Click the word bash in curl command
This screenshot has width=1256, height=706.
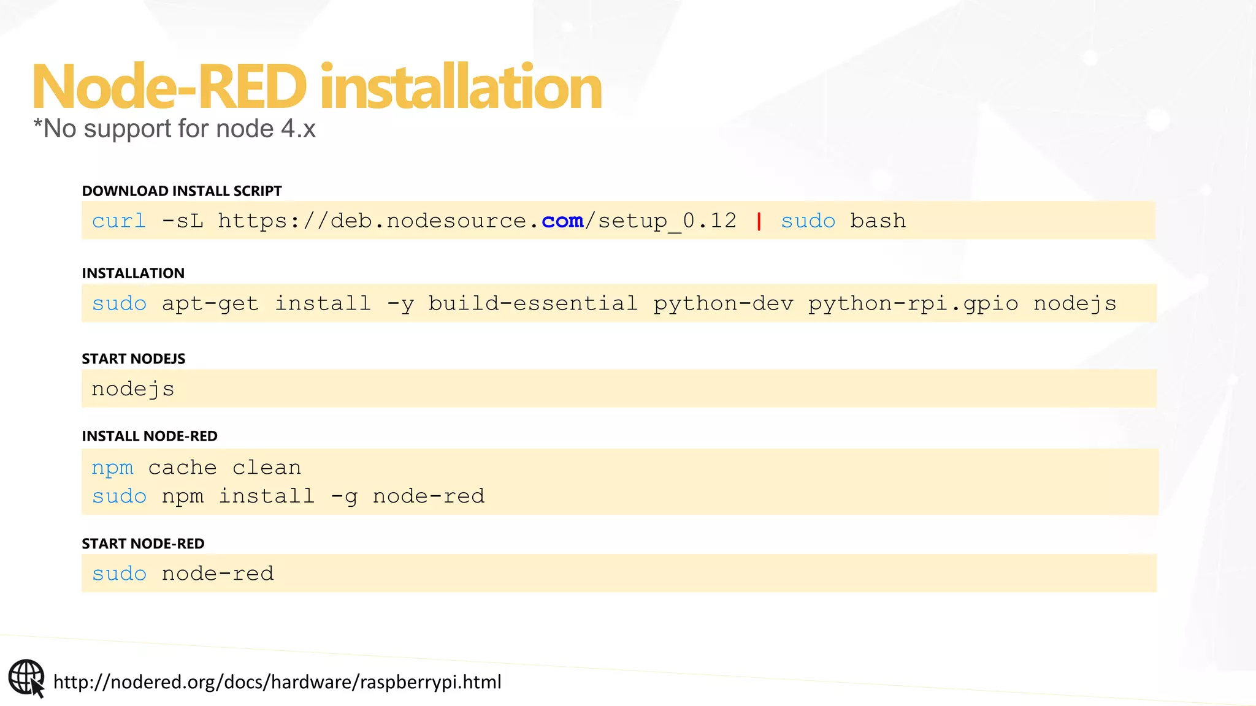coord(878,221)
